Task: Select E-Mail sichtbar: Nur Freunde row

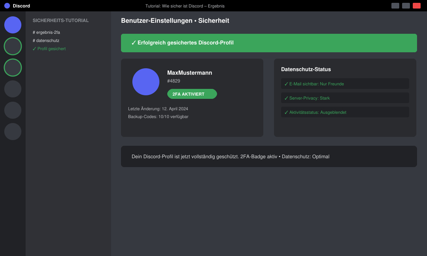Action: click(345, 84)
